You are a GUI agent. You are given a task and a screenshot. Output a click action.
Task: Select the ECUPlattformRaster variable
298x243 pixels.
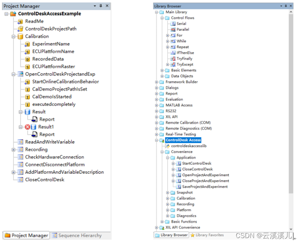[x=54, y=67]
